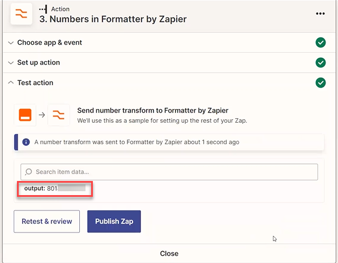Click Close at the bottom of panel

pyautogui.click(x=169, y=253)
